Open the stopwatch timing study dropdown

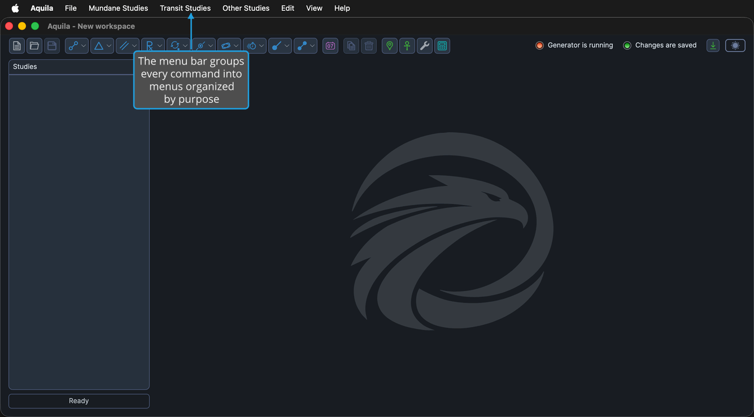coord(255,46)
